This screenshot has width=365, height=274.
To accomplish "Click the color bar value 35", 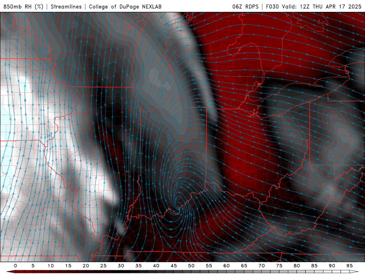I will 139,266.
